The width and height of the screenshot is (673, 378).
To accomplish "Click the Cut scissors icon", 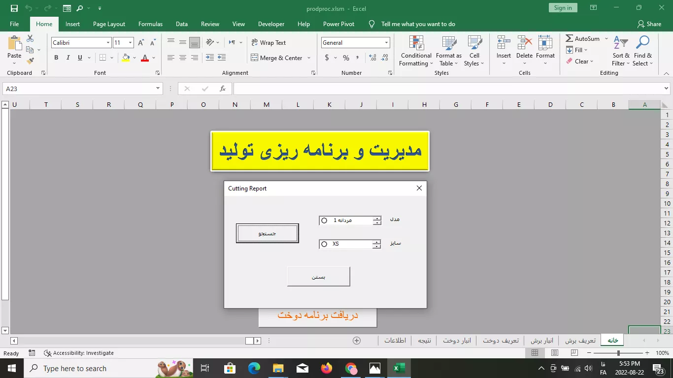I will click(30, 38).
